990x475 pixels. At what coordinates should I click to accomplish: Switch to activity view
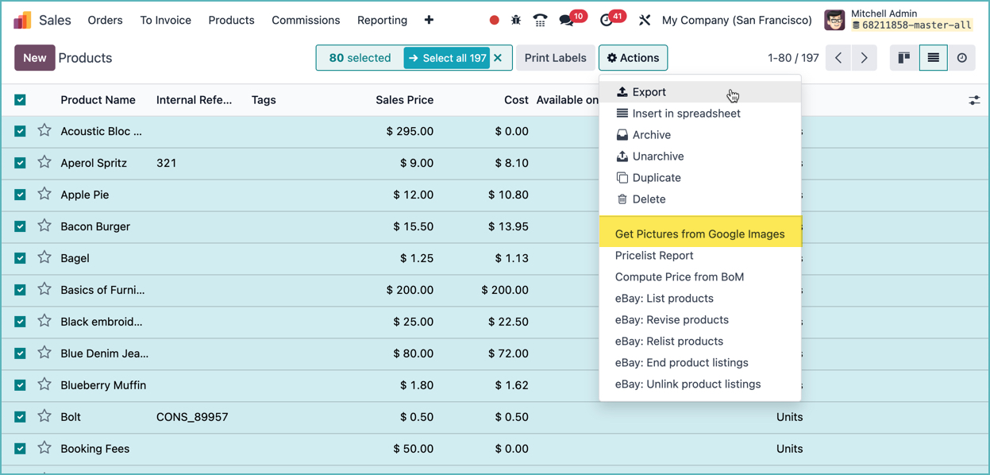click(961, 58)
